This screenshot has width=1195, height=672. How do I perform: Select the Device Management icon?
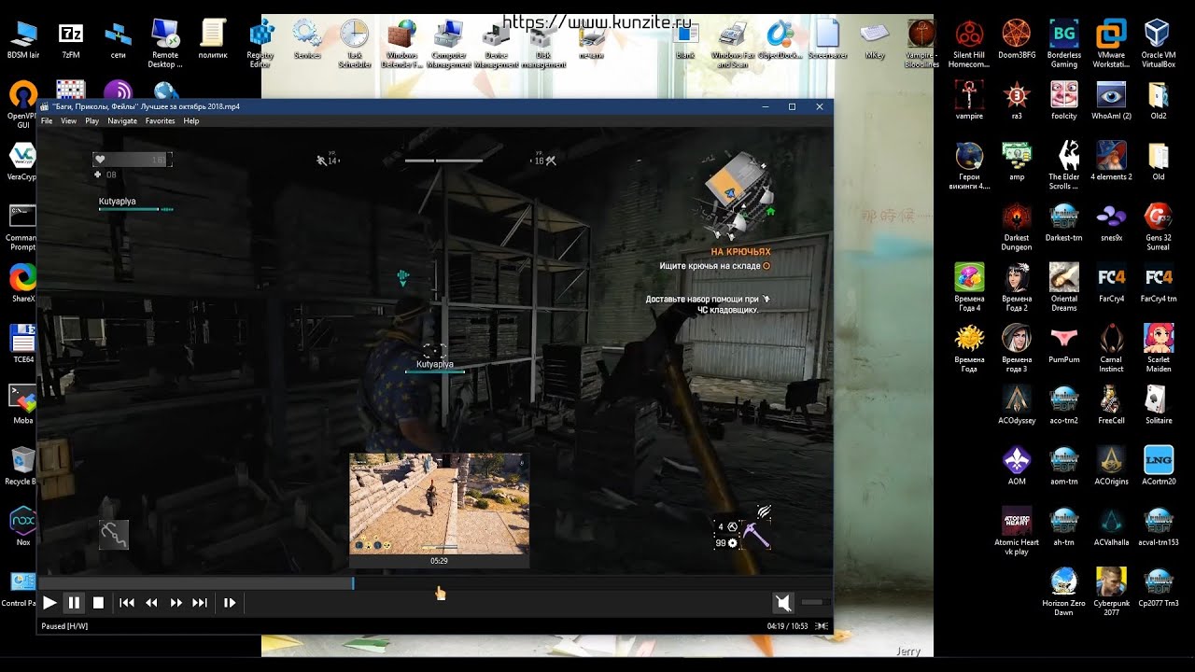click(497, 45)
